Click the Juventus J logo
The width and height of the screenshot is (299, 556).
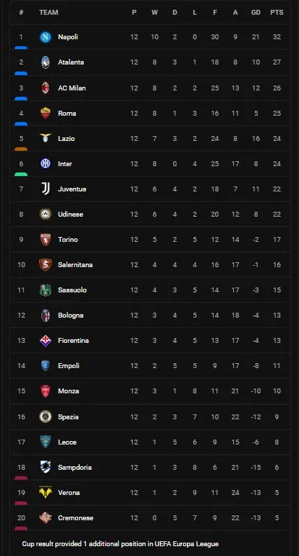(46, 189)
